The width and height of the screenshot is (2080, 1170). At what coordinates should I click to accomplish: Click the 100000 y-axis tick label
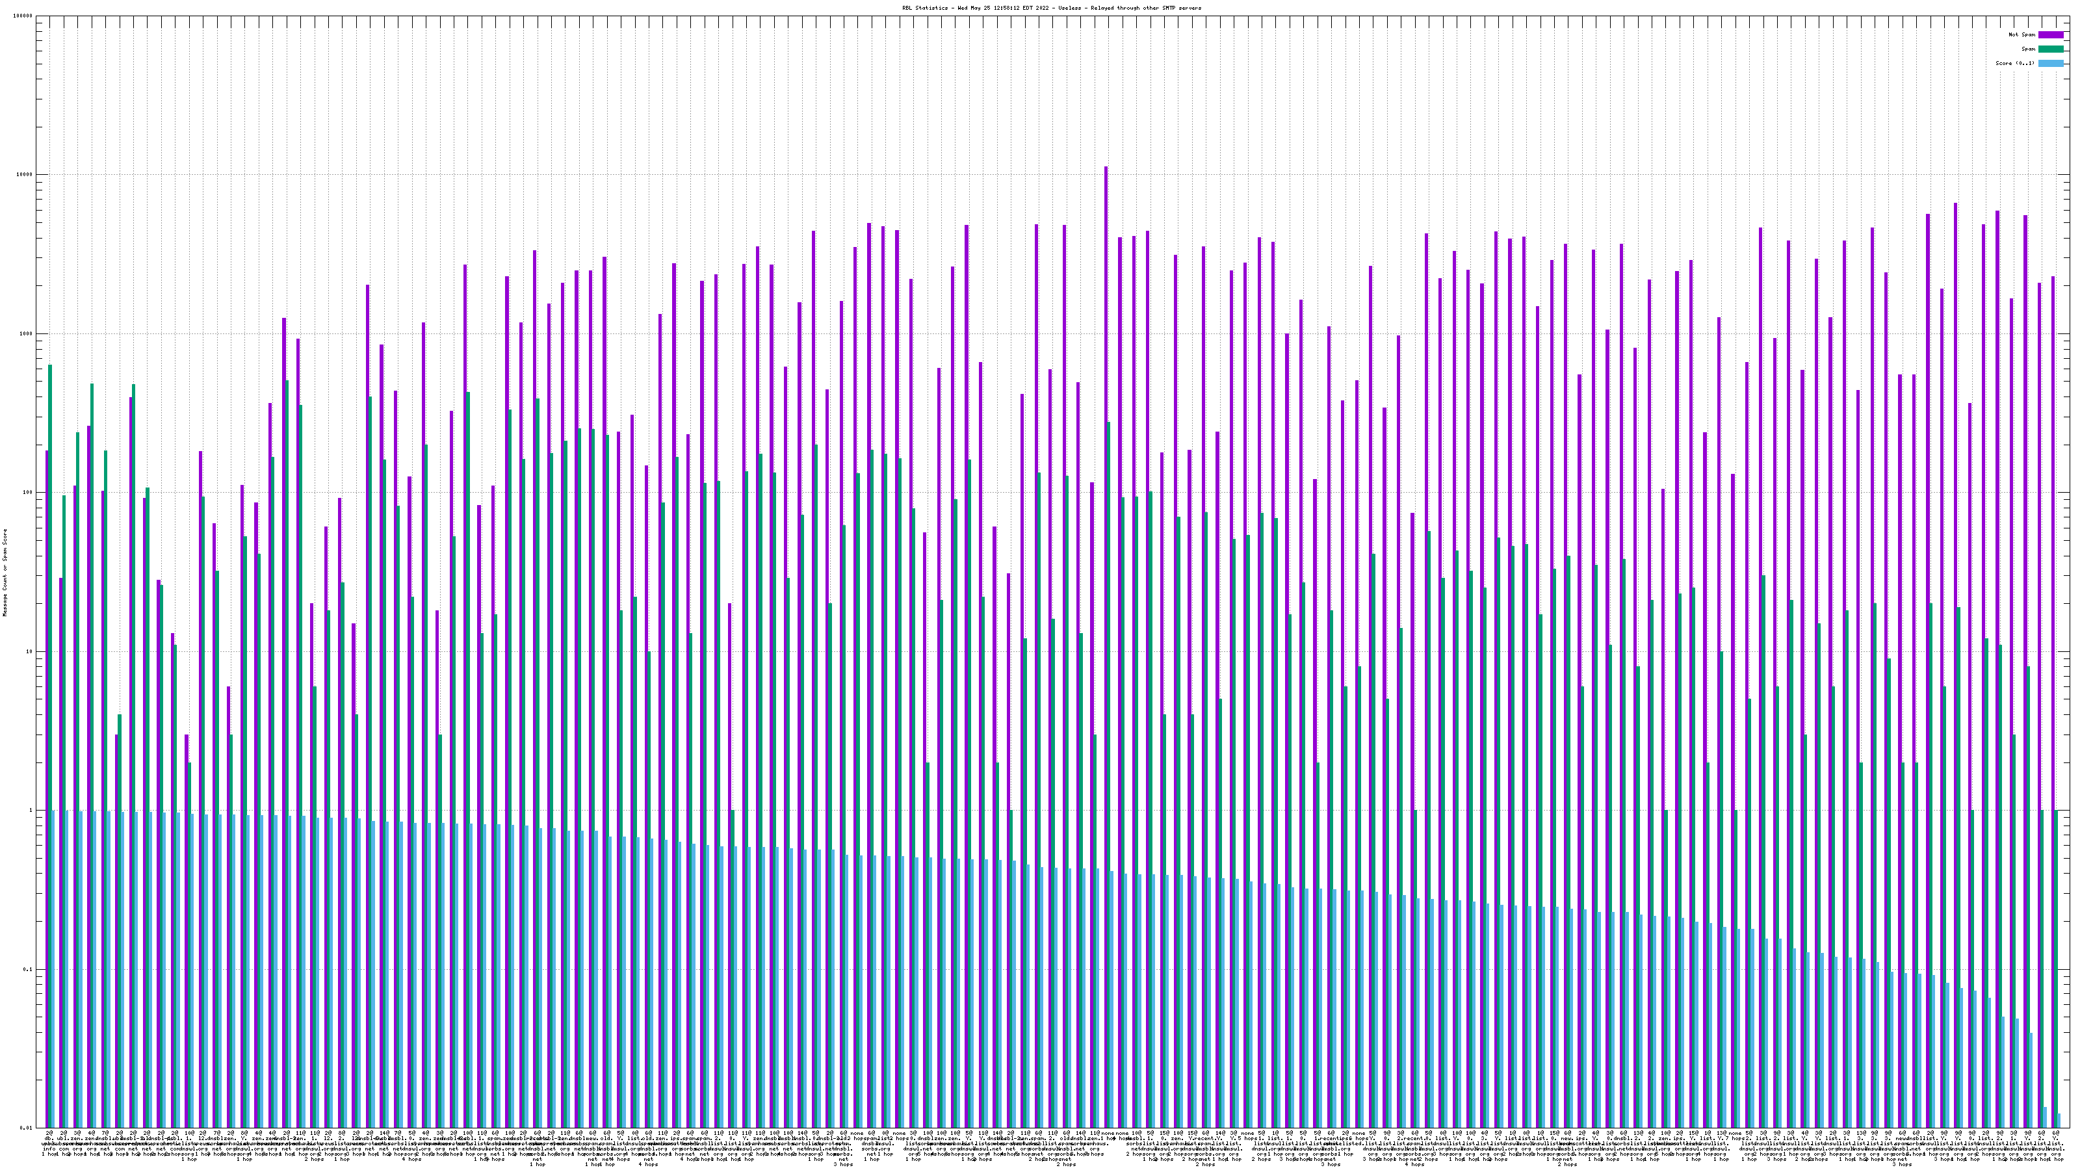click(x=24, y=16)
